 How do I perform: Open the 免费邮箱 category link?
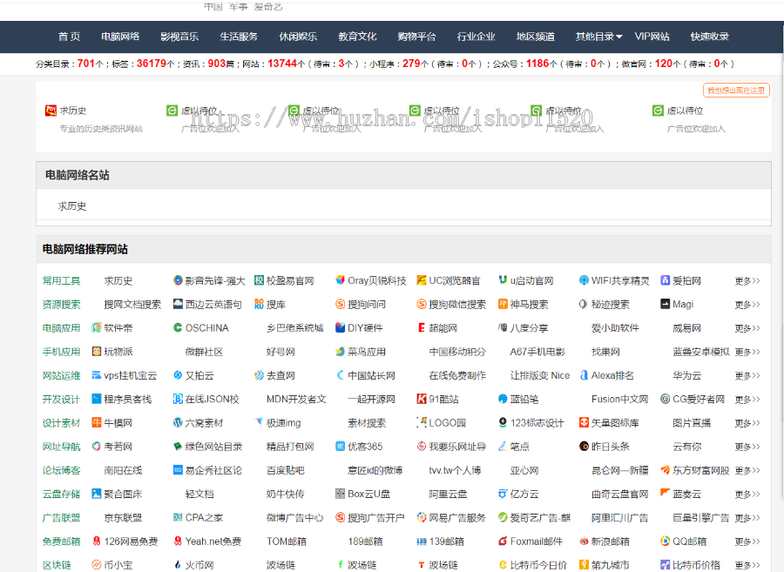(x=62, y=542)
